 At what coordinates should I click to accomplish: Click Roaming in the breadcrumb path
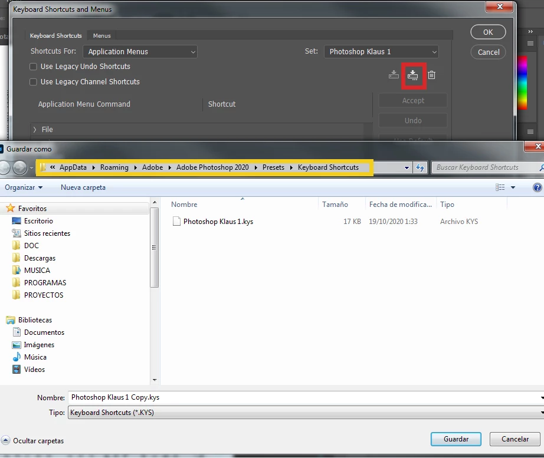pos(114,167)
